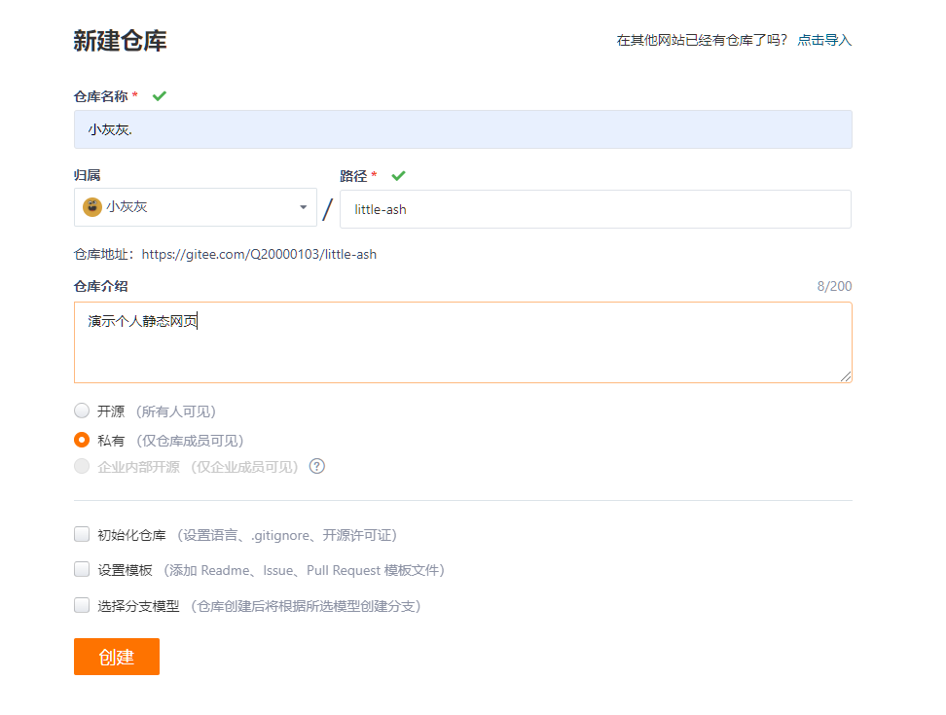
Task: Enable the 选择分支模型 checkbox
Action: tap(82, 604)
